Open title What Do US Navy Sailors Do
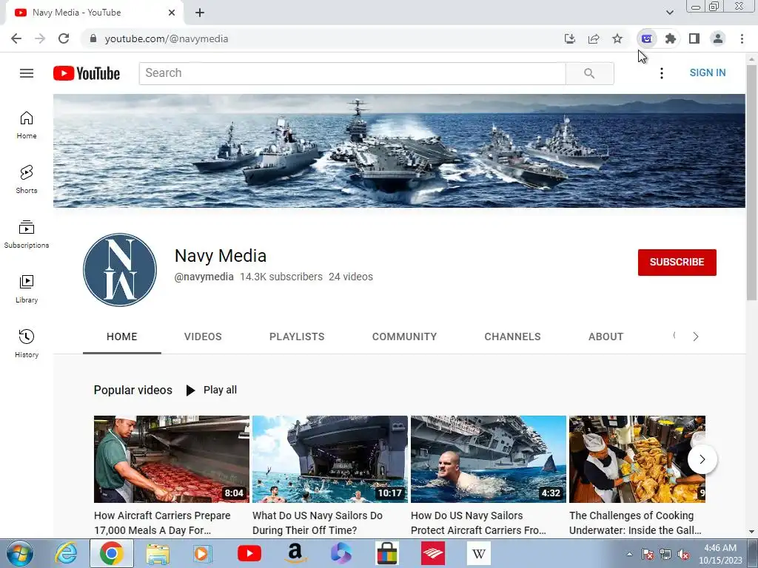This screenshot has width=758, height=568. click(x=317, y=523)
